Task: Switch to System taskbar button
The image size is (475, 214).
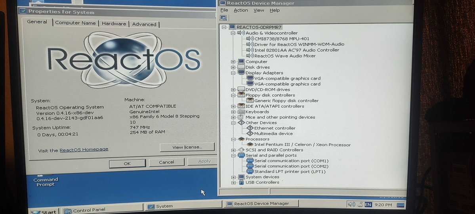Action: coord(183,206)
